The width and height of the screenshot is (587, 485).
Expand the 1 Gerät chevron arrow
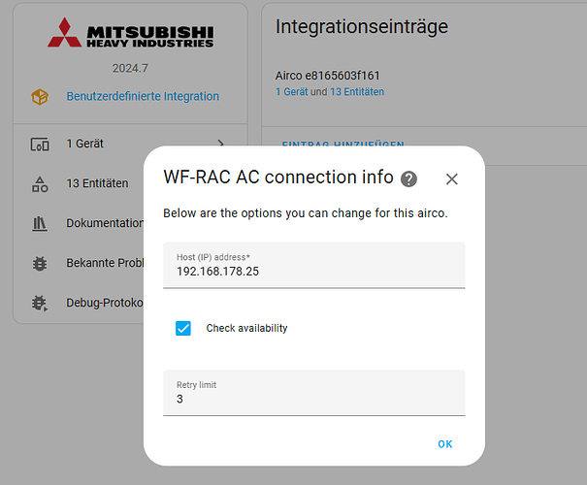[221, 144]
